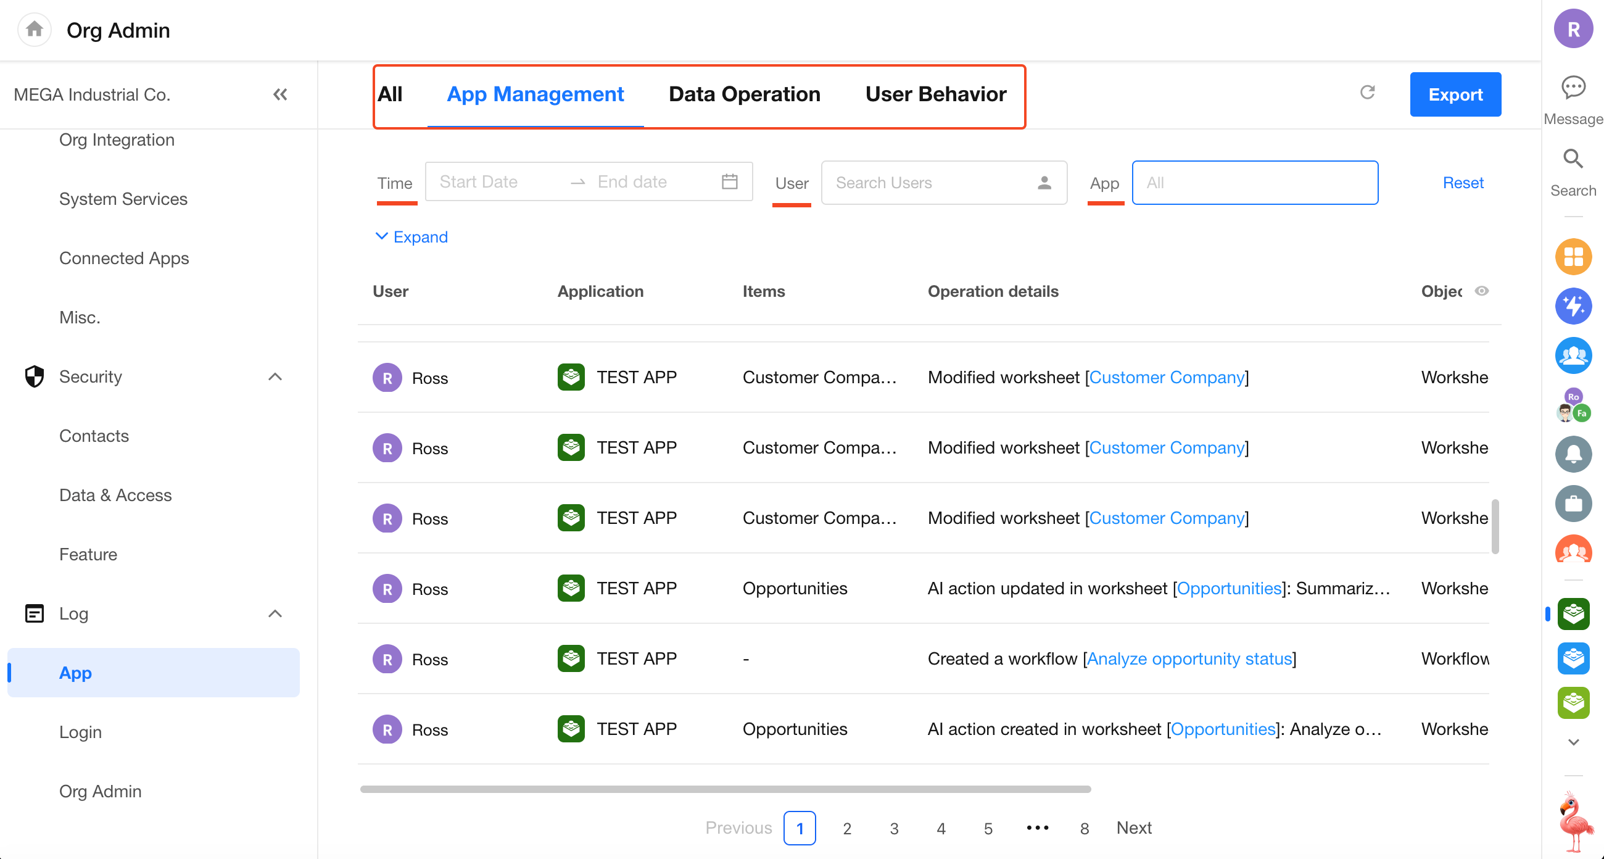1604x859 pixels.
Task: Open the Analyze opportunity status workflow link
Action: point(1189,658)
